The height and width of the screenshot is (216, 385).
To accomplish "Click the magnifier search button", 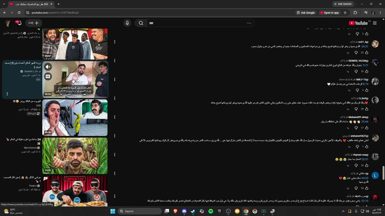I will click(141, 23).
